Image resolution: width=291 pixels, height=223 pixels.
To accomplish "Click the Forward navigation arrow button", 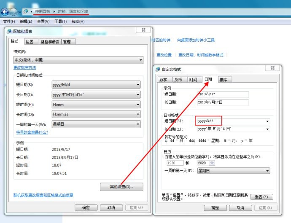I will pos(14,12).
